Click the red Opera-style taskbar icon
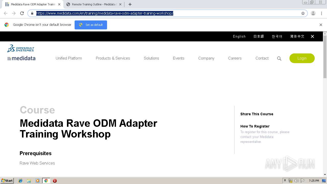This screenshot has height=184, width=327. click(x=55, y=181)
